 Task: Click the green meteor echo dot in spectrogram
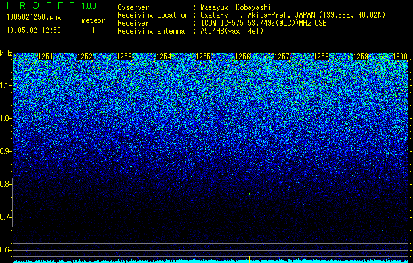(249, 194)
